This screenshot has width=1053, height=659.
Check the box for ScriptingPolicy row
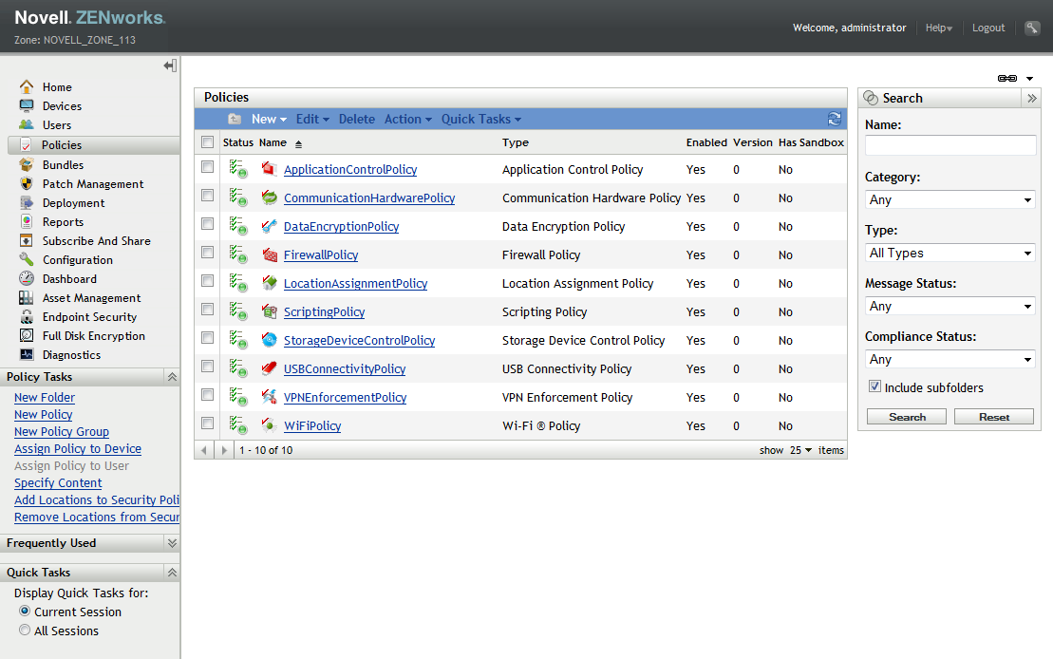[207, 310]
